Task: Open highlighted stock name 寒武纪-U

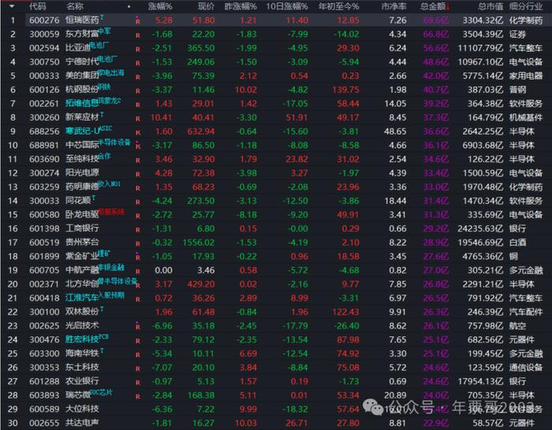Action: [84, 132]
